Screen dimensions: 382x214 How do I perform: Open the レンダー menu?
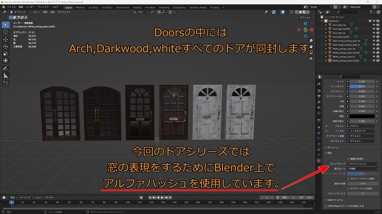click(31, 7)
